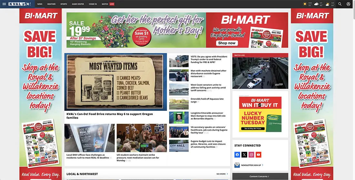Check the current weather sun icon

(305, 4)
